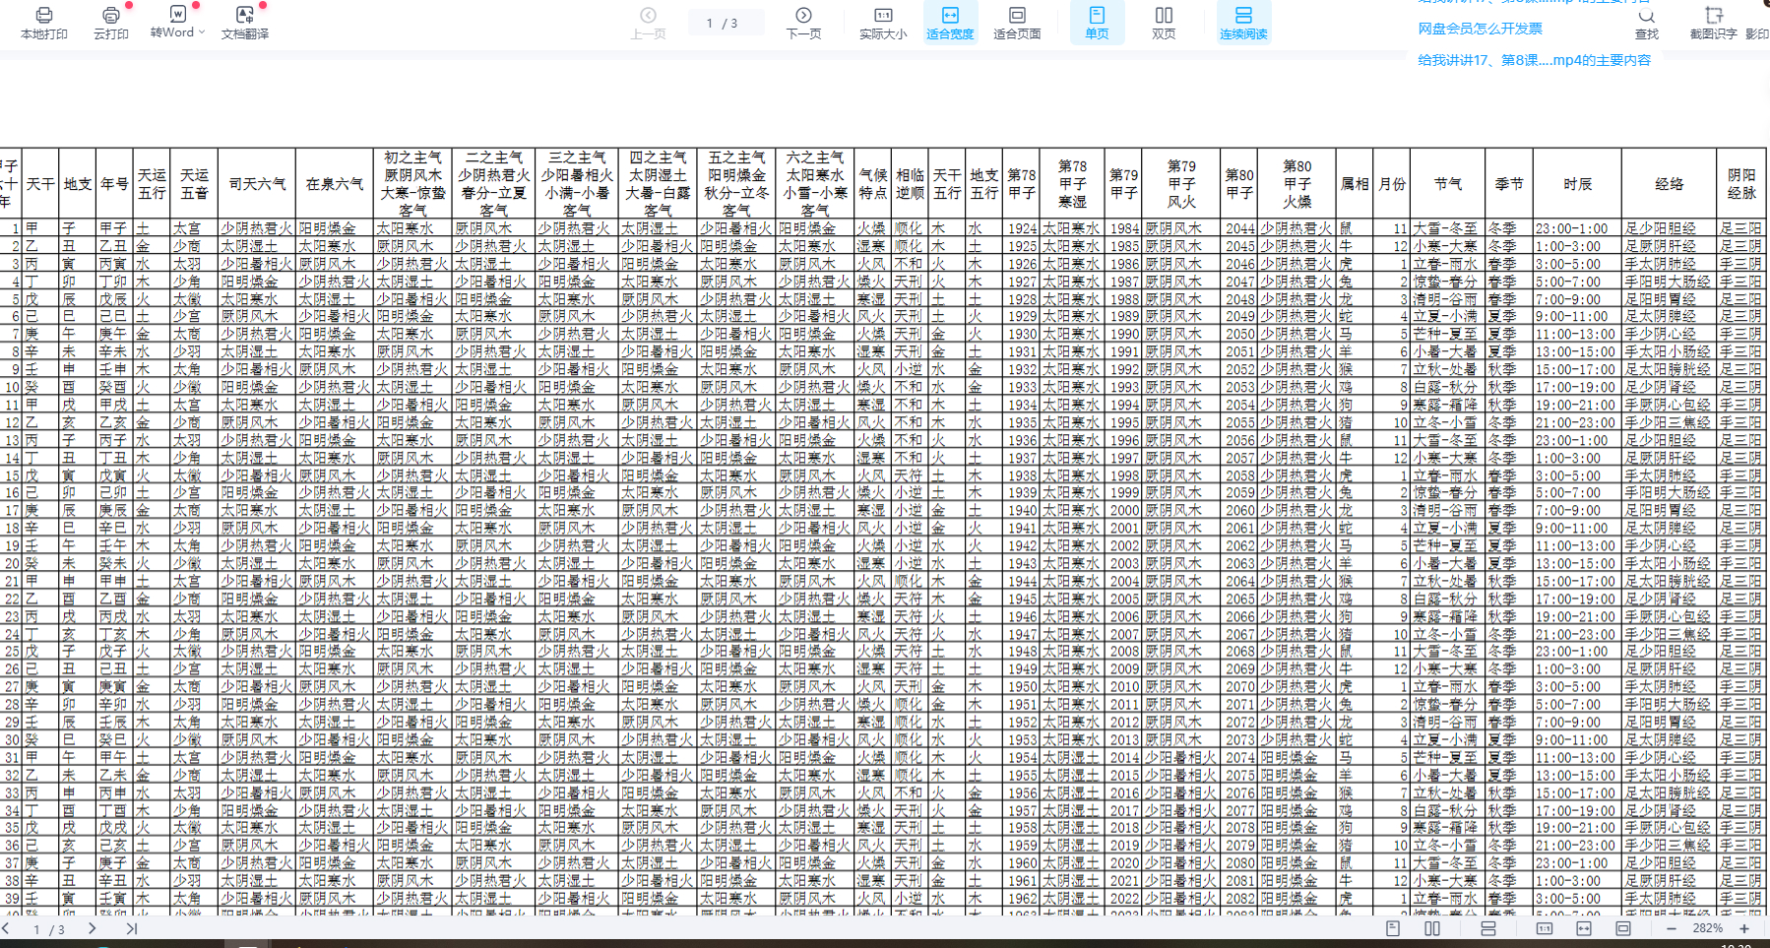This screenshot has width=1770, height=948.
Task: Click the fit page icon in bottom bar
Action: click(1623, 928)
